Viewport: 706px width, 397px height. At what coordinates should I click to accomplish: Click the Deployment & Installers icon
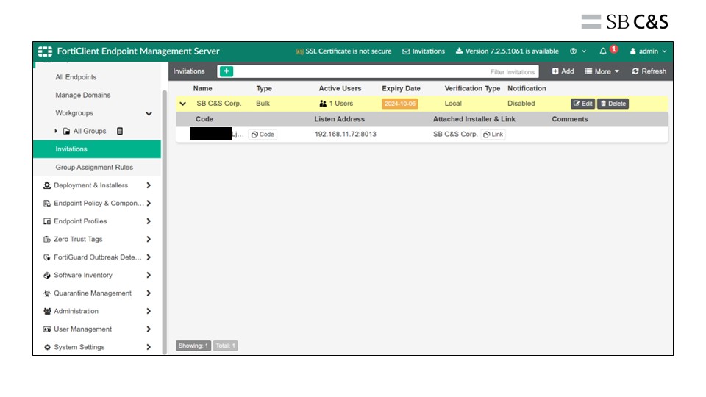pos(47,185)
